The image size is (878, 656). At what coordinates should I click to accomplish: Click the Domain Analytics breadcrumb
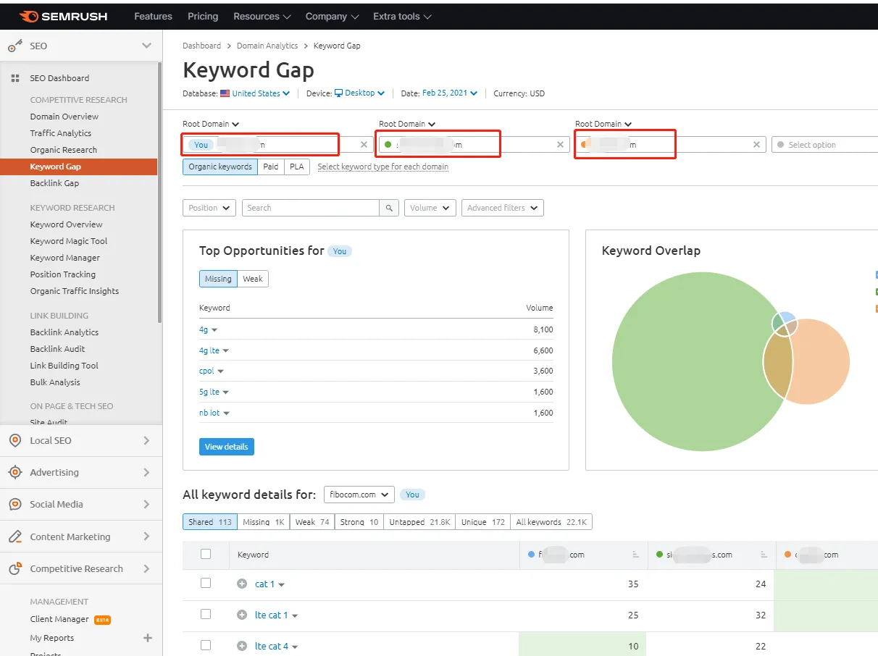point(267,46)
